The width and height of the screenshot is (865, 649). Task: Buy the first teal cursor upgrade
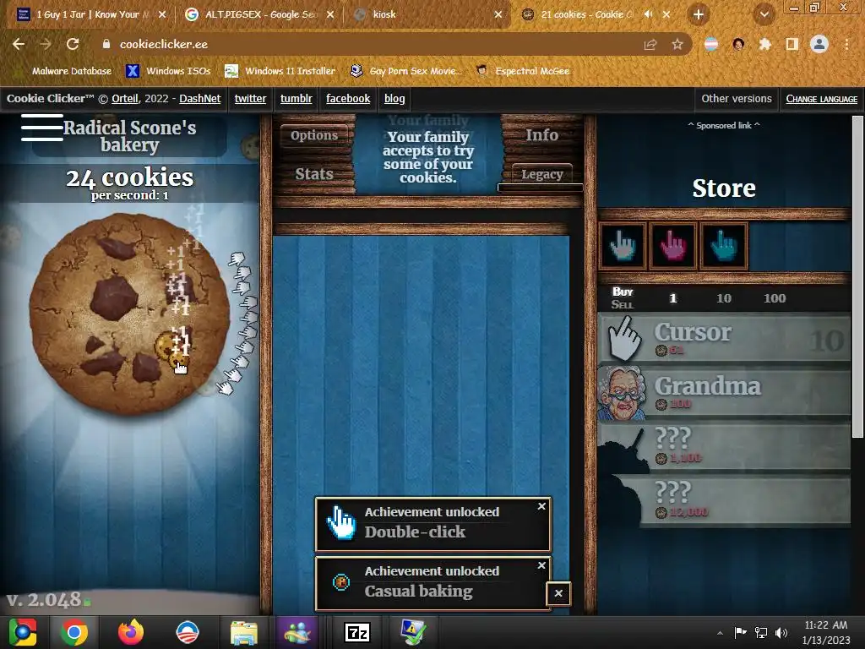623,246
